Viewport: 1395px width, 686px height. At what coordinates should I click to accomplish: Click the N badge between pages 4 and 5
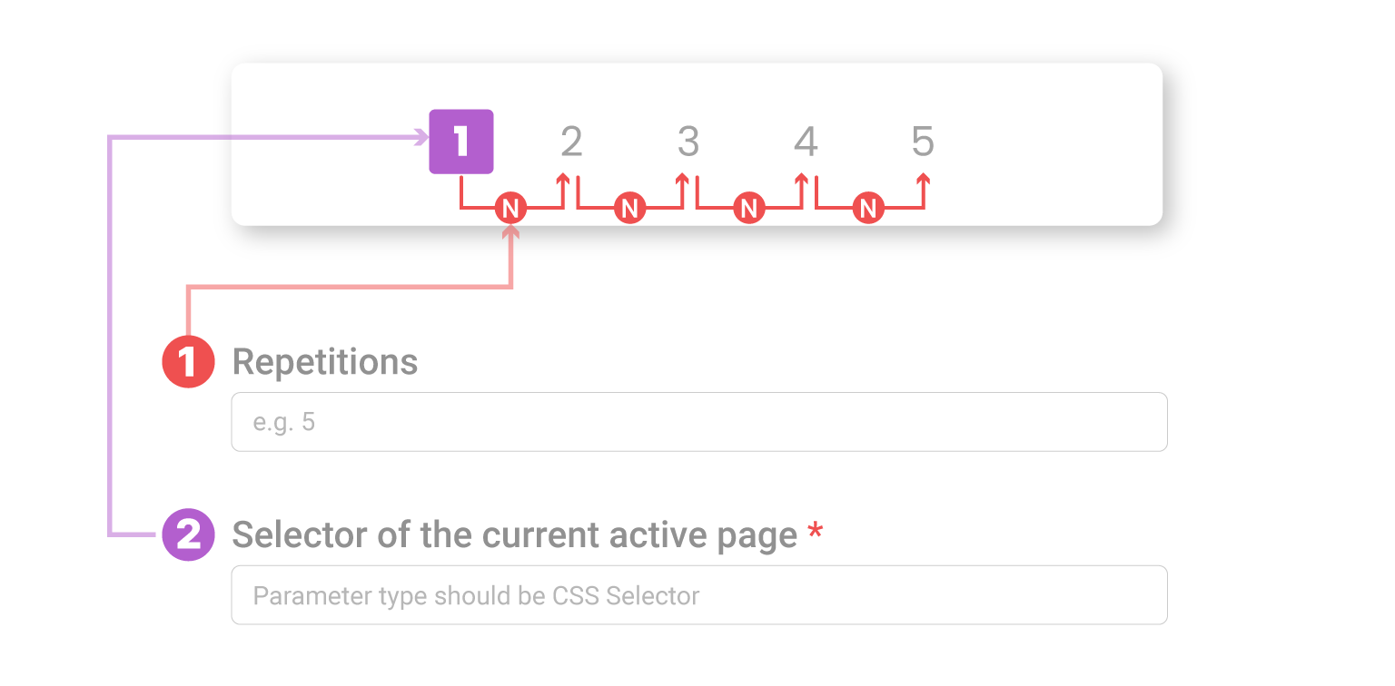[x=869, y=209]
